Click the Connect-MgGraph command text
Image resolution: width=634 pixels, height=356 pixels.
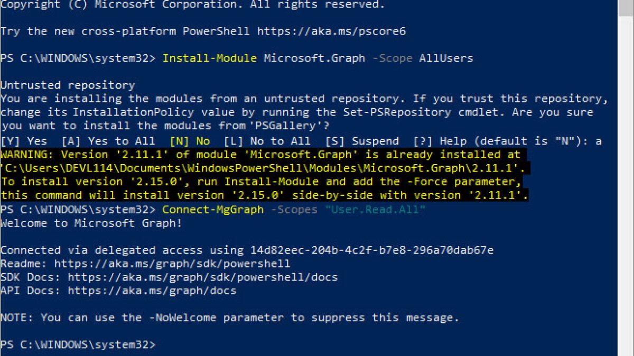click(x=213, y=209)
